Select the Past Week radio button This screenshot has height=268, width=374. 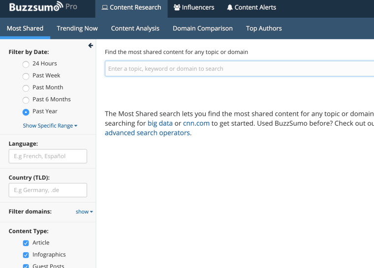pyautogui.click(x=26, y=76)
